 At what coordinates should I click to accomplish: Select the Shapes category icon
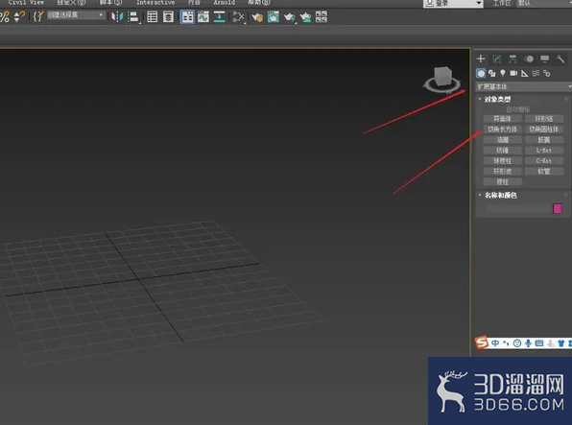[x=491, y=73]
